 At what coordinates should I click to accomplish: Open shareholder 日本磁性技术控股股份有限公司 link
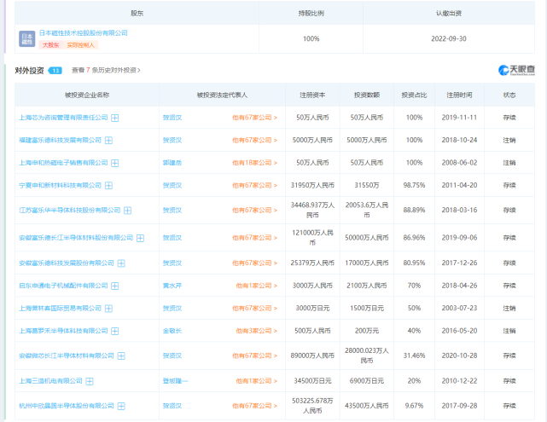84,32
